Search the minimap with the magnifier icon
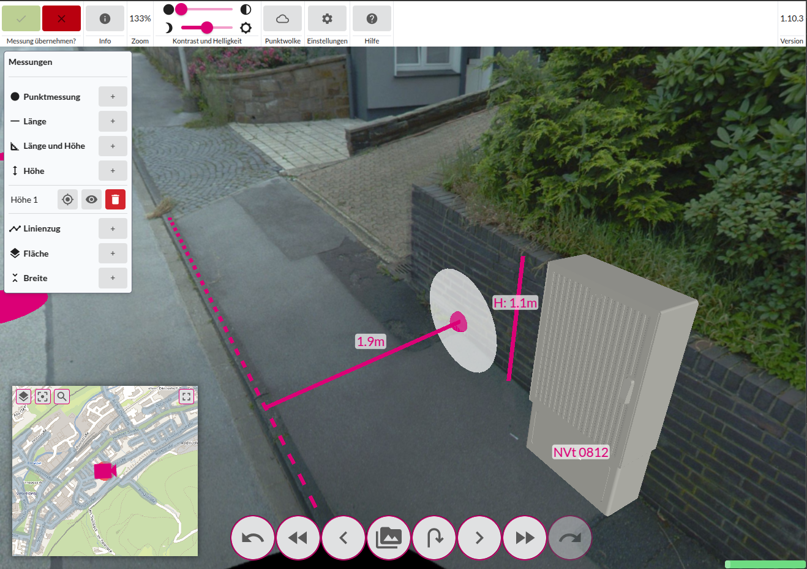 pos(62,396)
